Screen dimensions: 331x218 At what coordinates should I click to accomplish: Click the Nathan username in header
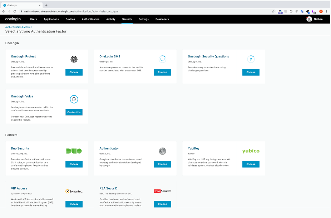coord(318,19)
